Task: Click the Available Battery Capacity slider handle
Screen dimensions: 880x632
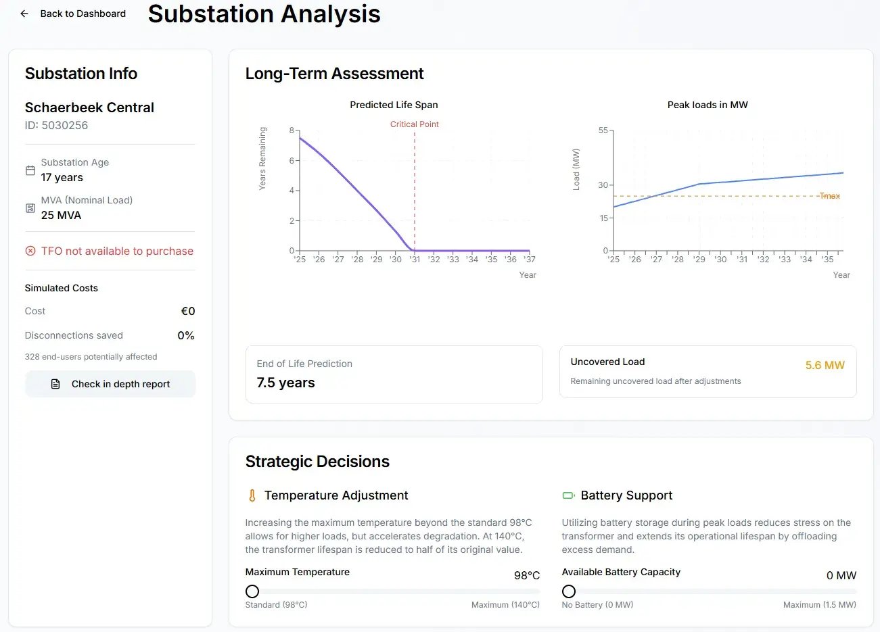Action: click(569, 591)
